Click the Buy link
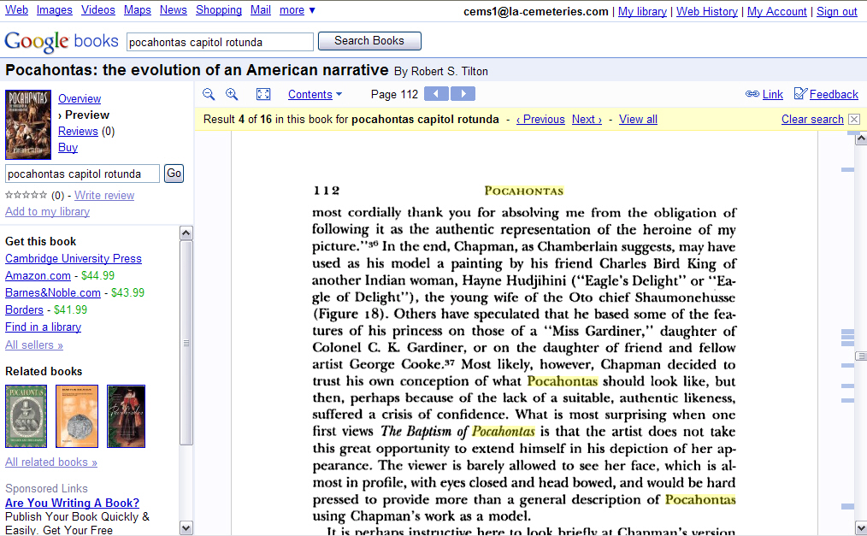The height and width of the screenshot is (536, 867). tap(68, 148)
